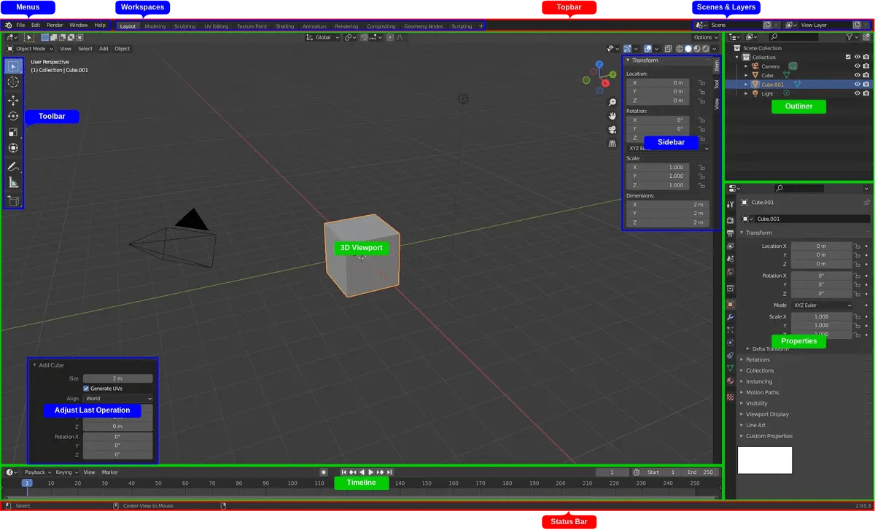Select the Rotate tool in the toolbar
Viewport: 875px width, 530px height.
tap(13, 115)
